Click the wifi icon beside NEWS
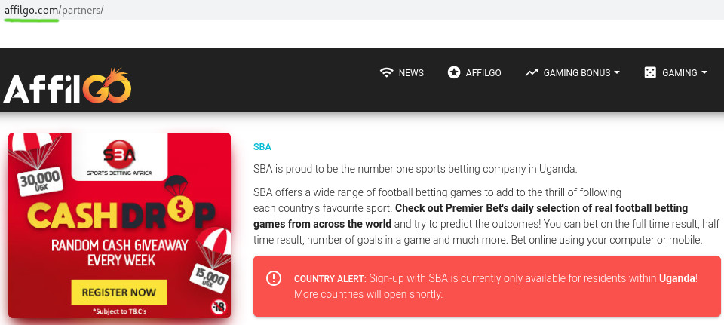Screen dimensions: 724x325 click(386, 72)
